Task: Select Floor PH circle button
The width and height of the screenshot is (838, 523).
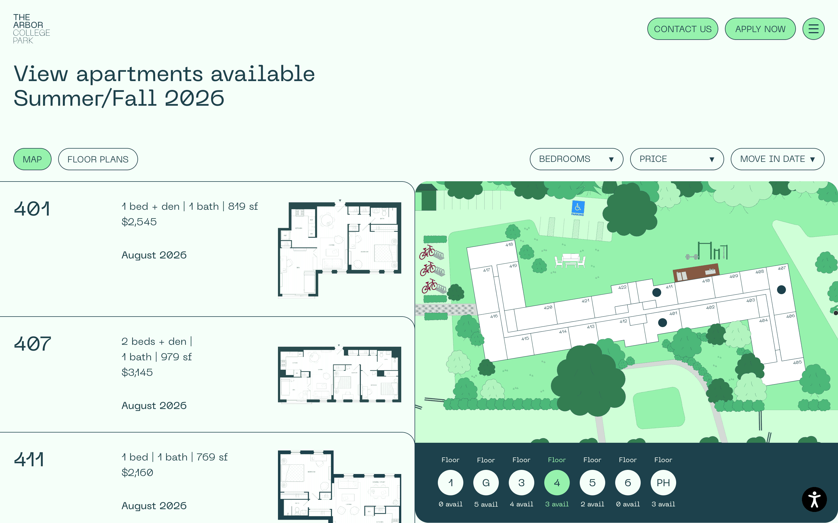Action: click(x=663, y=483)
